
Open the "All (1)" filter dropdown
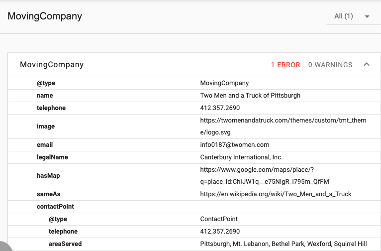coord(352,16)
